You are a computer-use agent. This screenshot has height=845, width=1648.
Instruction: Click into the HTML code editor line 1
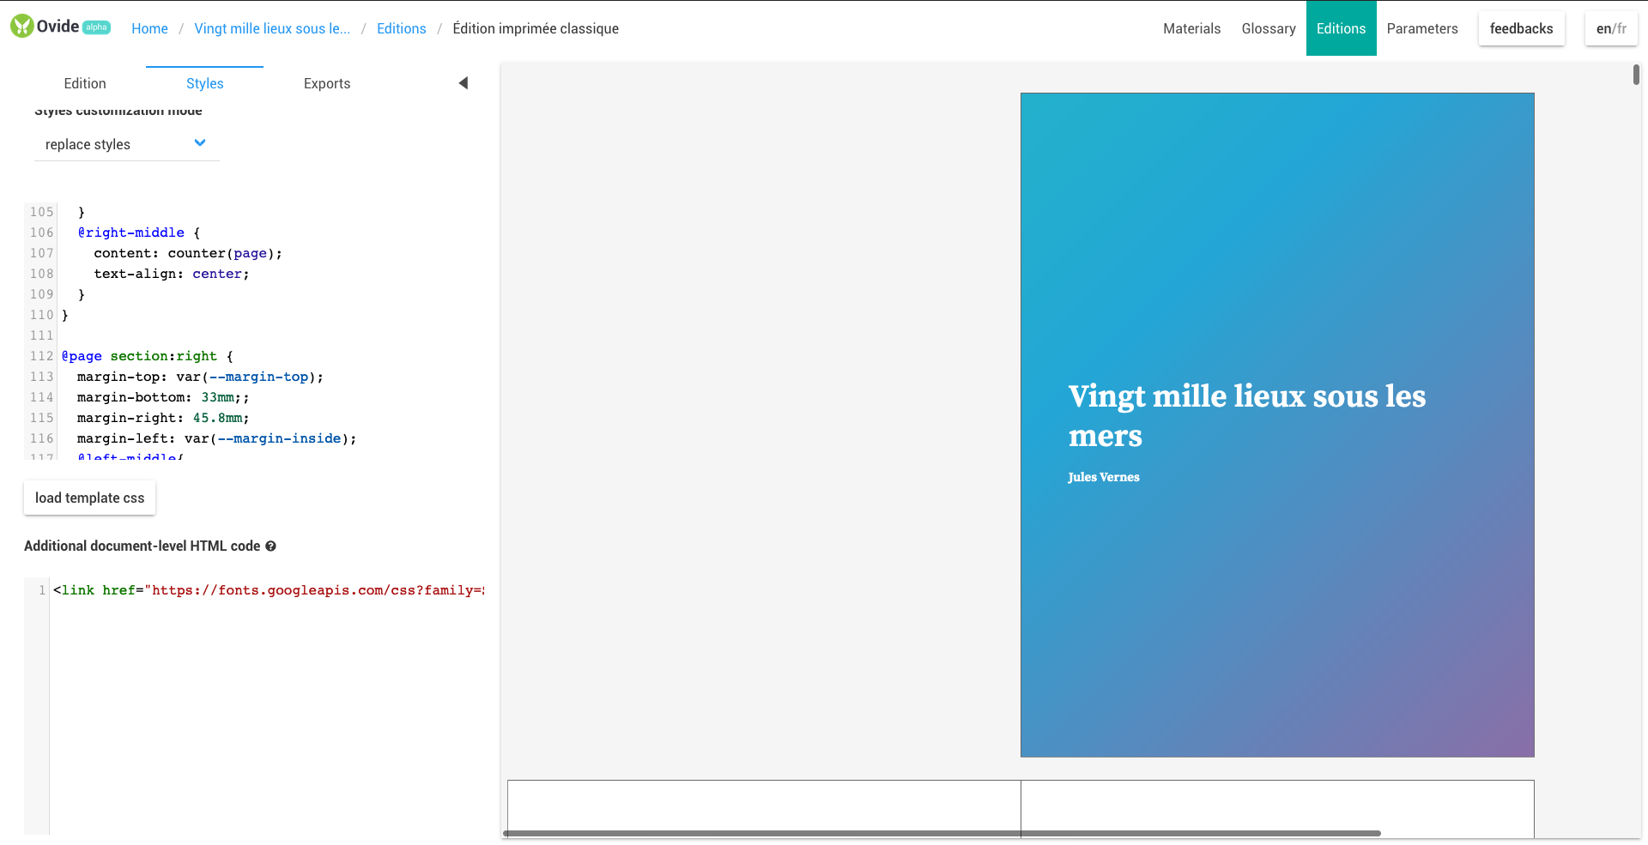click(268, 590)
